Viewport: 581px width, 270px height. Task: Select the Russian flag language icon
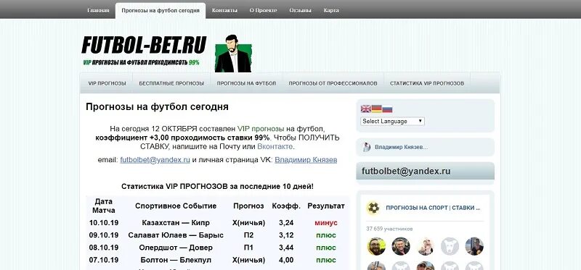[x=387, y=109]
